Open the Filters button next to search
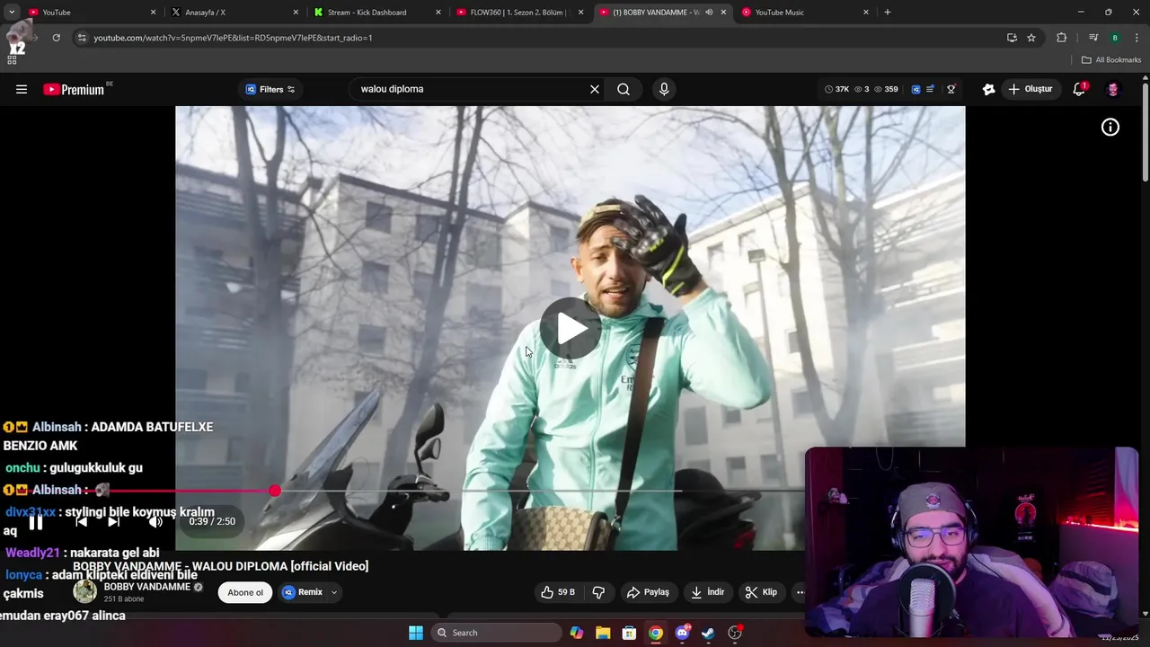1150x647 pixels. point(270,89)
